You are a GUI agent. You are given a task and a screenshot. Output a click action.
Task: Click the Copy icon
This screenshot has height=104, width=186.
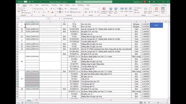pyautogui.click(x=22, y=10)
